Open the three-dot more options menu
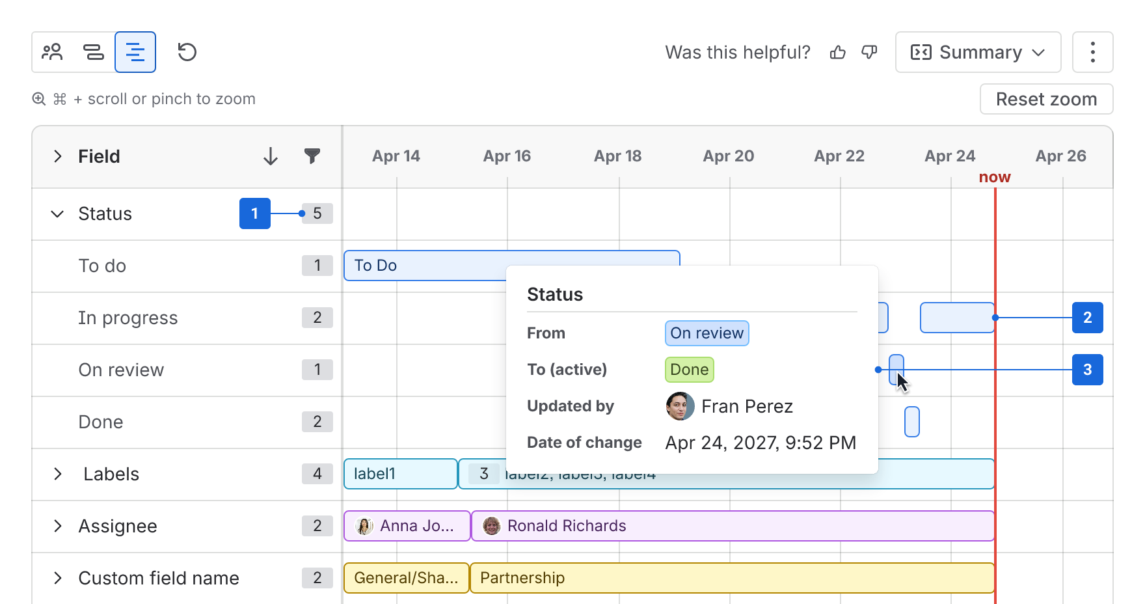1145x604 pixels. coord(1093,52)
